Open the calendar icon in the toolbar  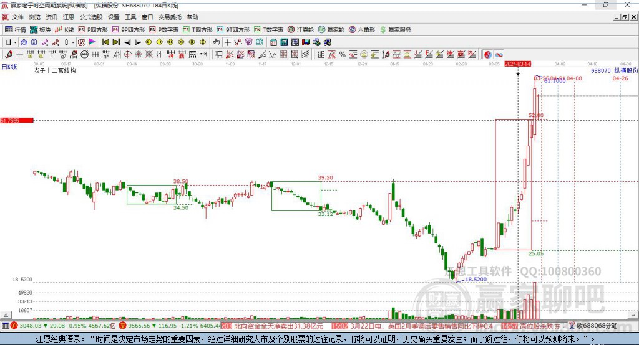pos(273,42)
